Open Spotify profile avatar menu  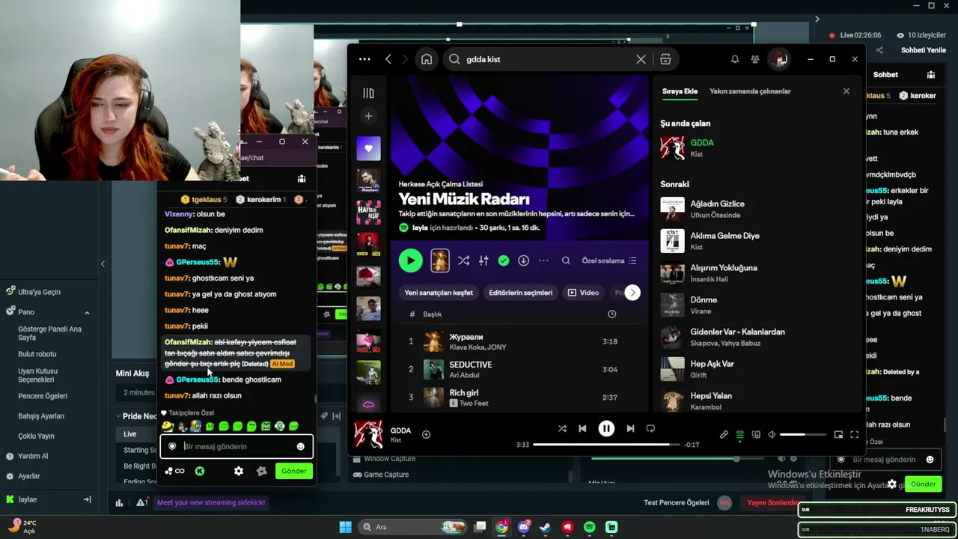tap(779, 59)
